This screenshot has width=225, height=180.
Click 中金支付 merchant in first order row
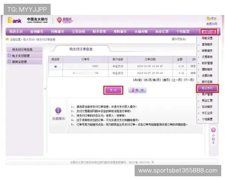pyautogui.click(x=118, y=66)
